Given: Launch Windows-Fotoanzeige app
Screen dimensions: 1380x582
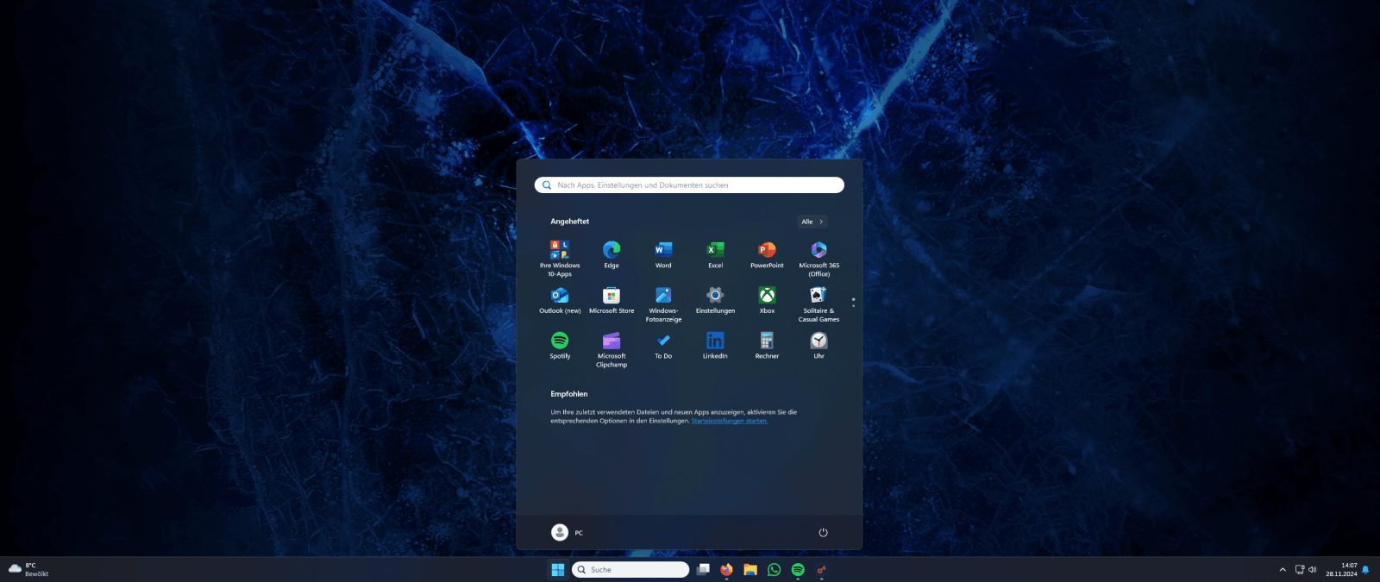Looking at the screenshot, I should (663, 304).
